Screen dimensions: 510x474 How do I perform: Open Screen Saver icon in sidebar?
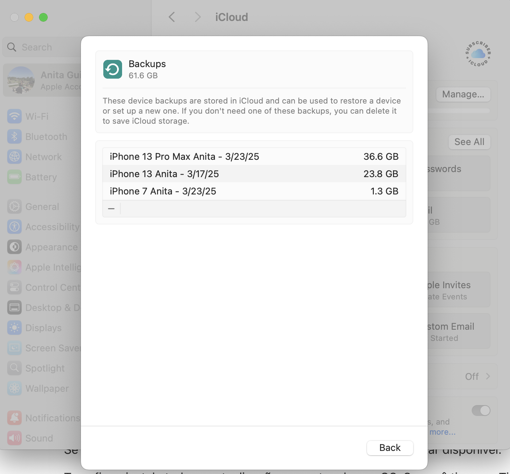tap(14, 348)
